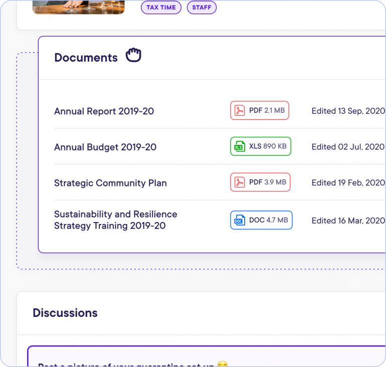The image size is (386, 367).
Task: Click the photo thumbnail at top
Action: point(79,7)
